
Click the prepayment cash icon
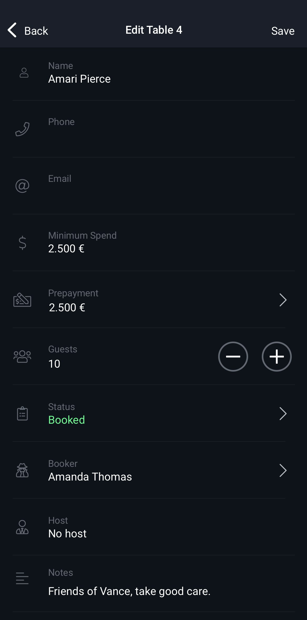(22, 300)
